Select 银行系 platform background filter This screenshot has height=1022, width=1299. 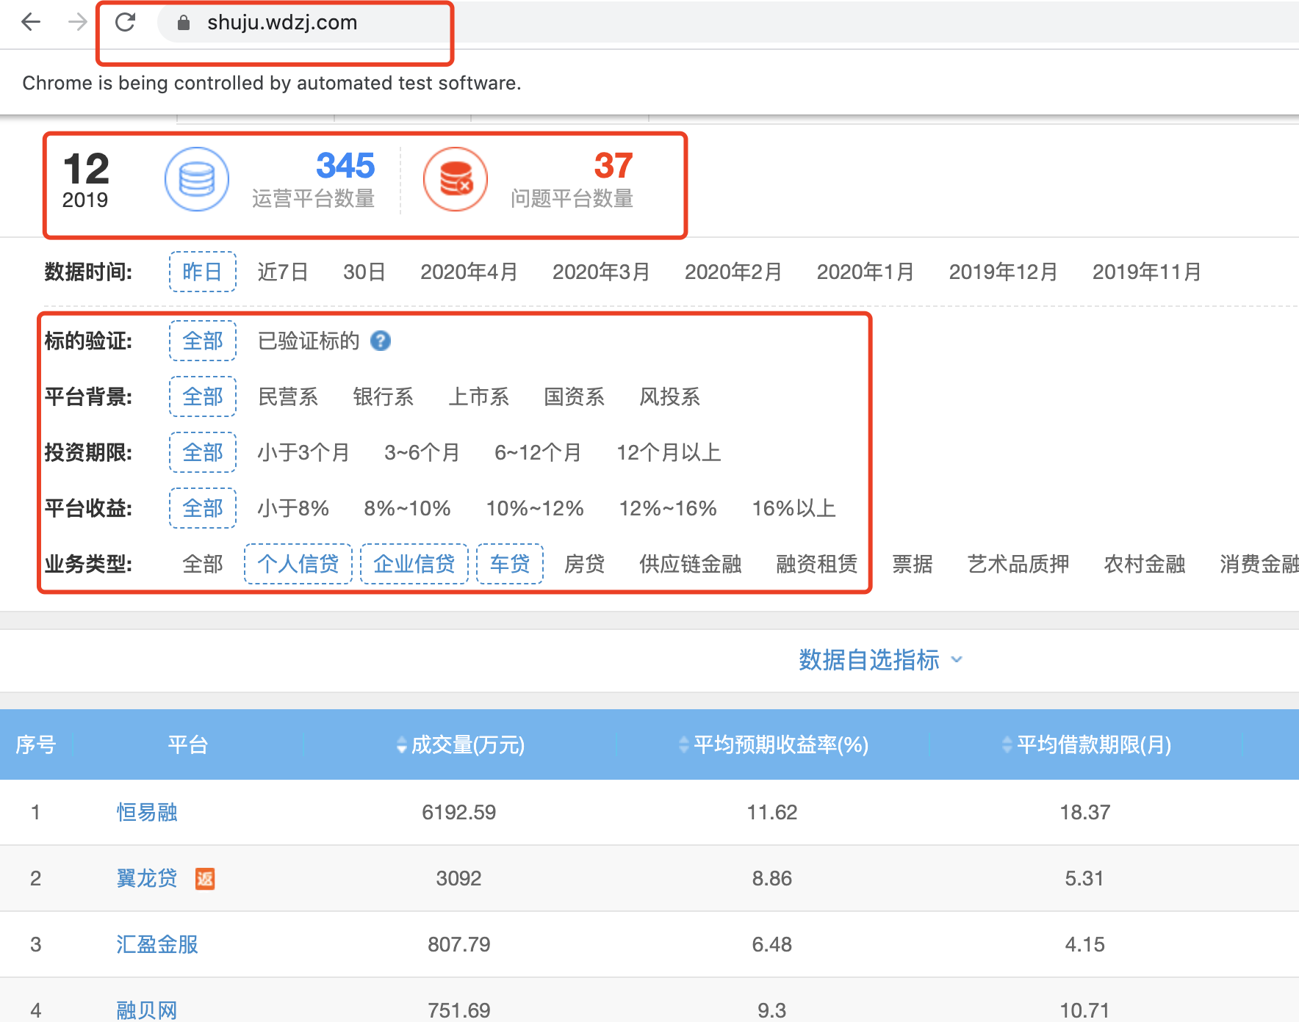[383, 396]
